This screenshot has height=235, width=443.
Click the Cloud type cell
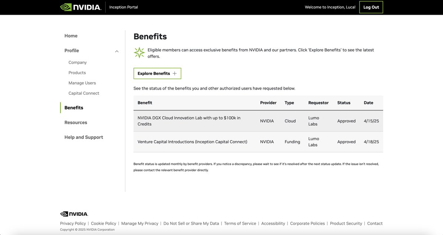(x=290, y=121)
